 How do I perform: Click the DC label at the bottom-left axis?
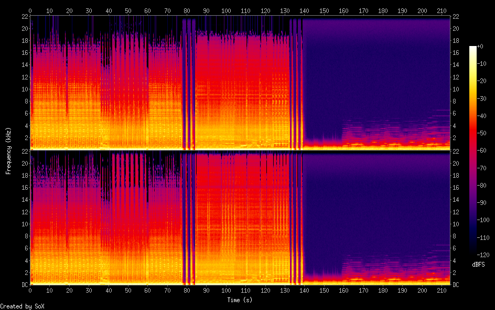(x=24, y=285)
